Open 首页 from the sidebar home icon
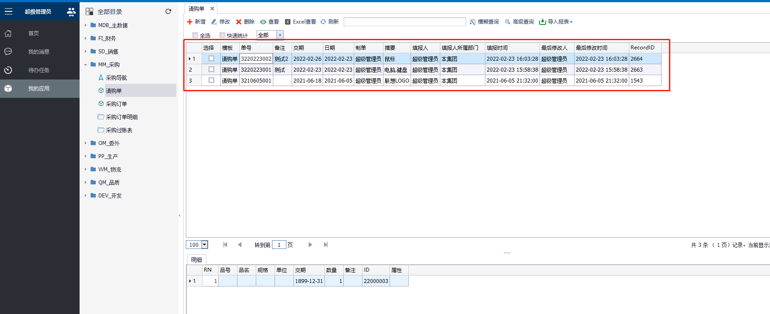Screen dimensions: 770x314 coord(8,33)
